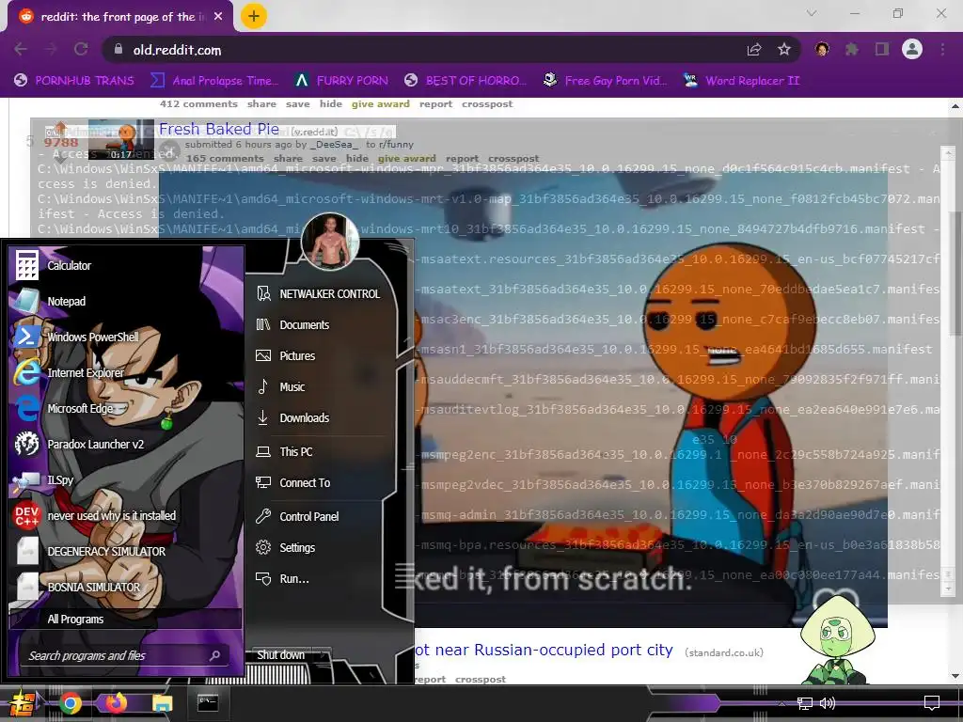963x722 pixels.
Task: Open Firefox from the taskbar
Action: [116, 703]
